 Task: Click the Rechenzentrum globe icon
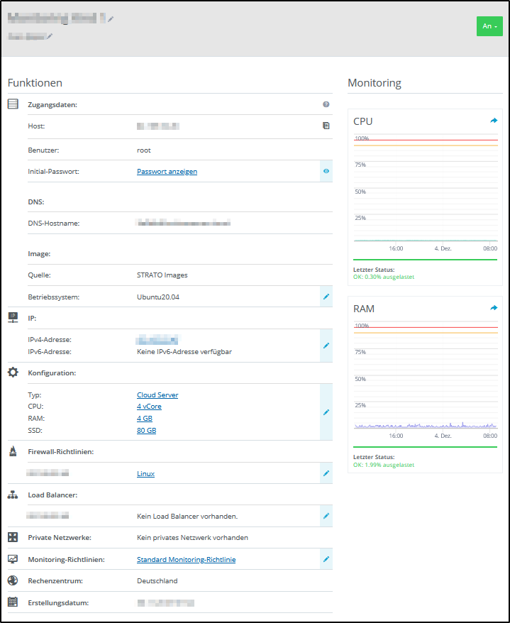(13, 580)
